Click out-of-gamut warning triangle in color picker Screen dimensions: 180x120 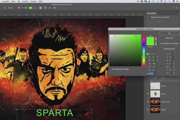(x=156, y=38)
